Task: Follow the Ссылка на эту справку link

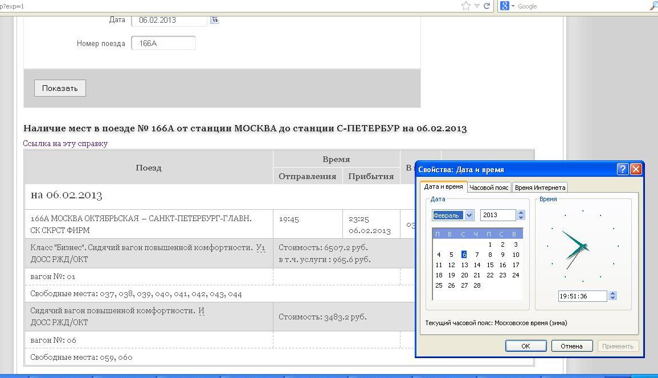Action: pyautogui.click(x=66, y=143)
